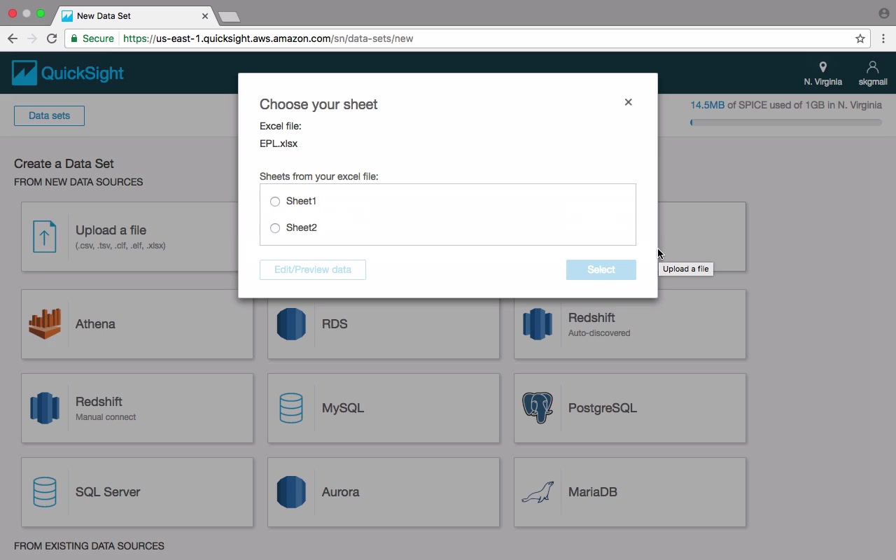Close the Choose your sheet dialog
Screen dimensions: 896x560
[628, 102]
